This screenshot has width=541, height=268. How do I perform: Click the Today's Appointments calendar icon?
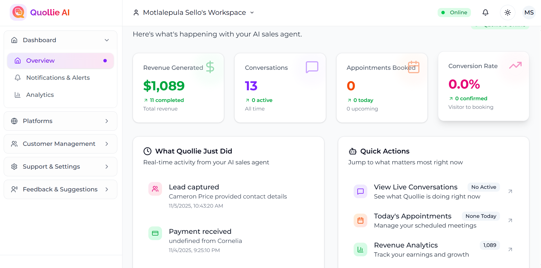pyautogui.click(x=360, y=220)
